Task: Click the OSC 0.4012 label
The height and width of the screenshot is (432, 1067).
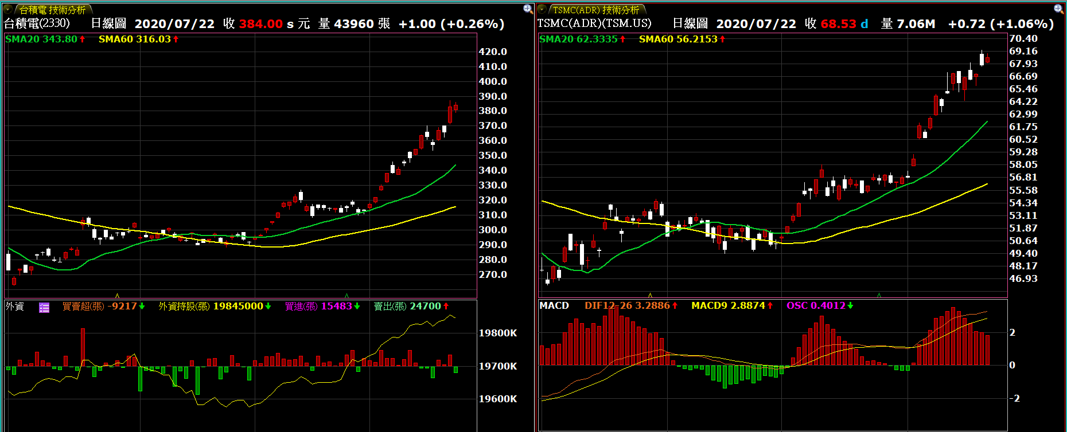Action: point(820,305)
